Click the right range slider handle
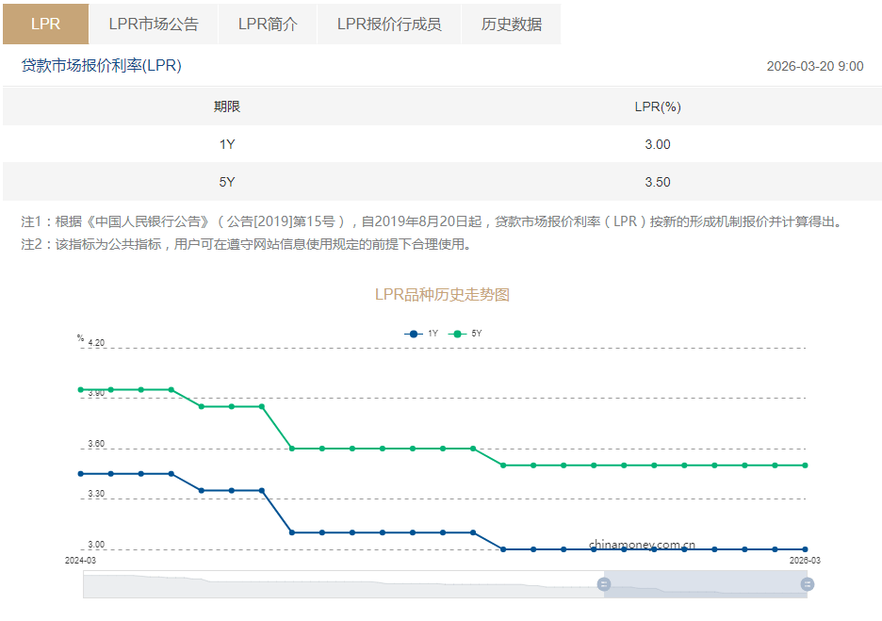 [808, 584]
